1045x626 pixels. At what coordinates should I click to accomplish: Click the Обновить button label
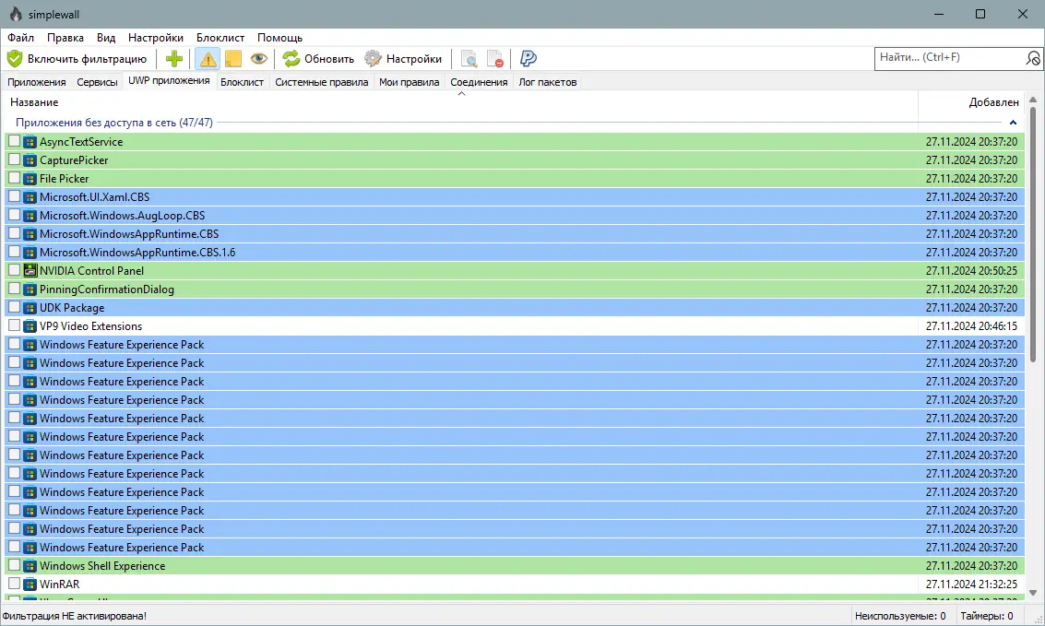click(329, 59)
